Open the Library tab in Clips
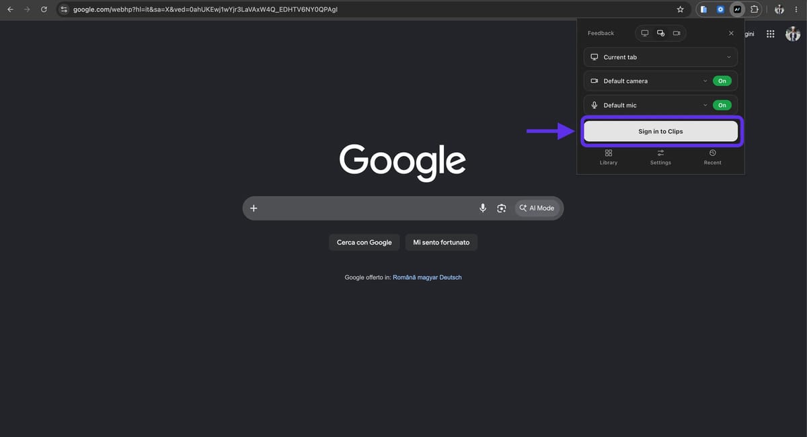Viewport: 807px width, 437px height. point(608,157)
